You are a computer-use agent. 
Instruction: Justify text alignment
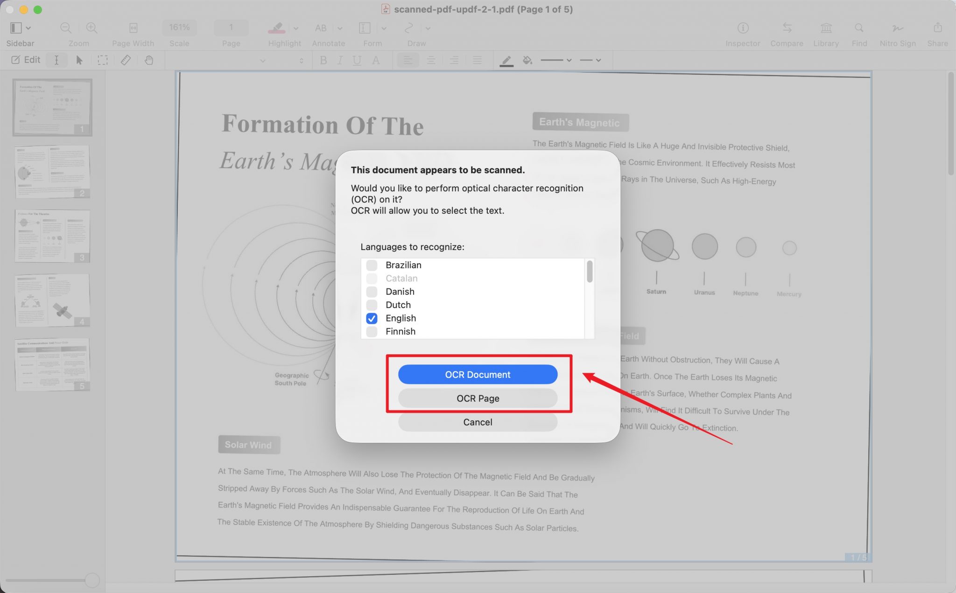point(477,60)
